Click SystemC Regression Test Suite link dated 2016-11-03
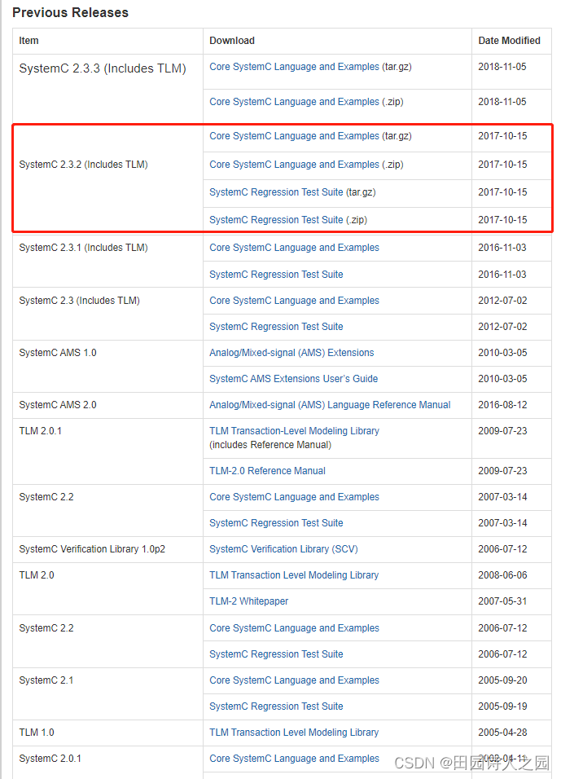The height and width of the screenshot is (779, 561). [x=276, y=275]
